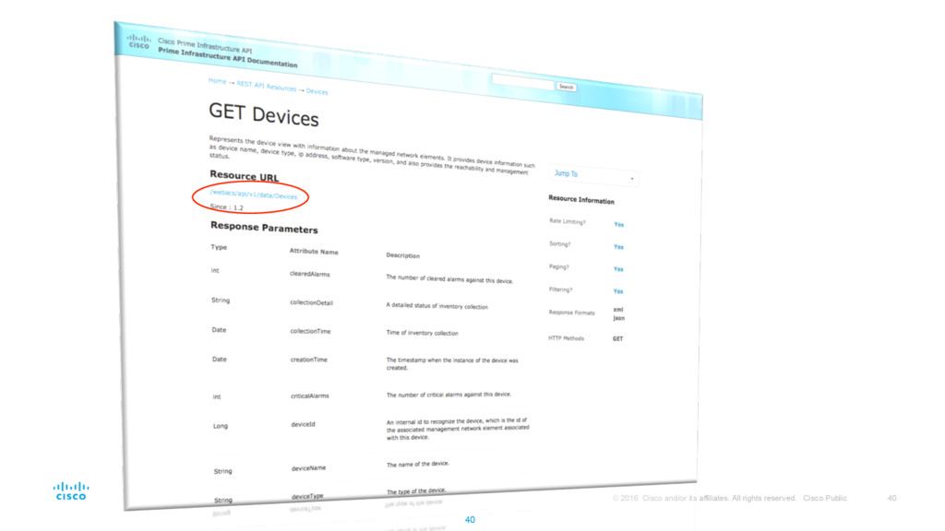Select the Response Formats label
945x531 pixels.
tap(571, 313)
